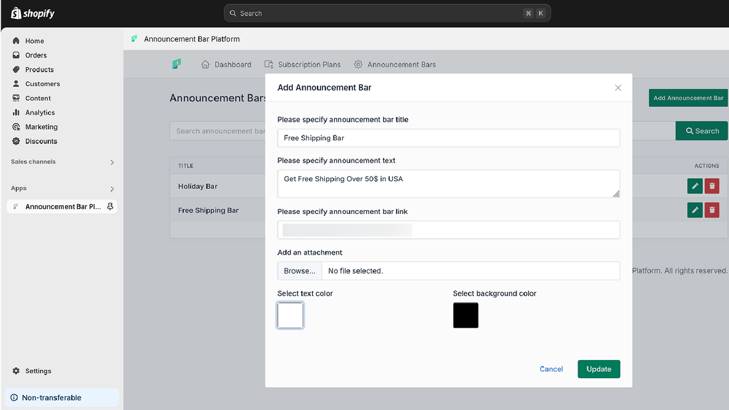The height and width of the screenshot is (410, 729).
Task: Delete the Free Shipping Bar trash icon
Action: click(712, 210)
